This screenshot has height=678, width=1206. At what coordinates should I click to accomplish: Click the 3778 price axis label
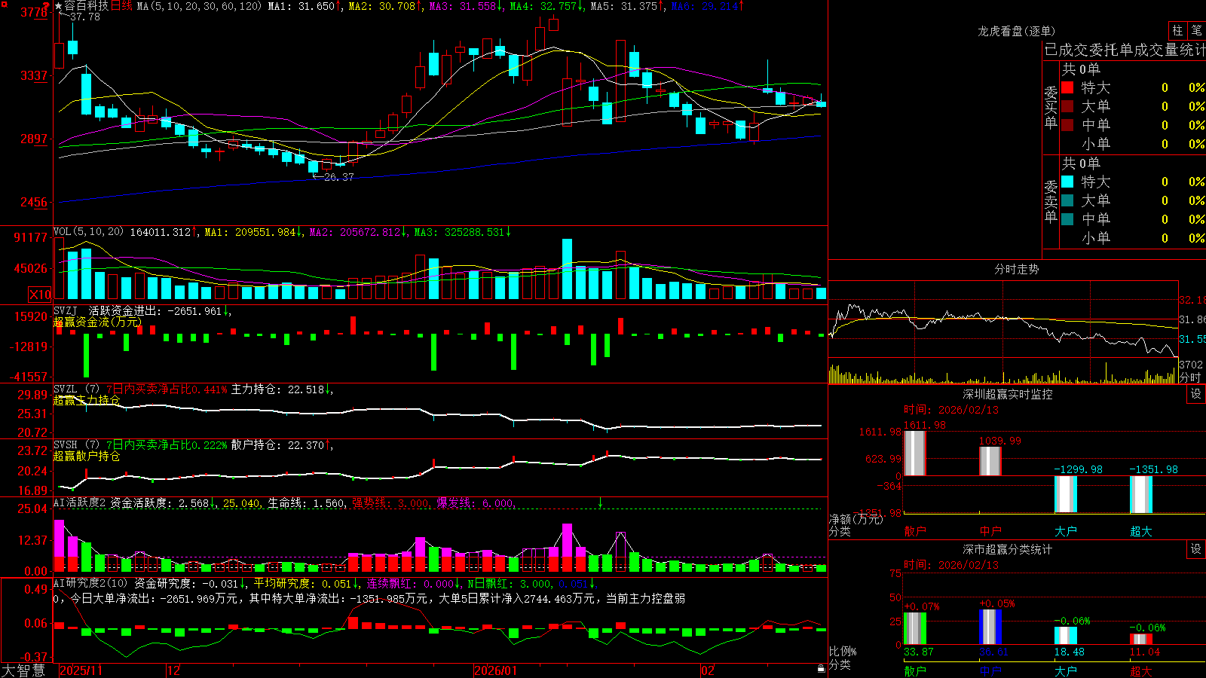click(x=35, y=12)
